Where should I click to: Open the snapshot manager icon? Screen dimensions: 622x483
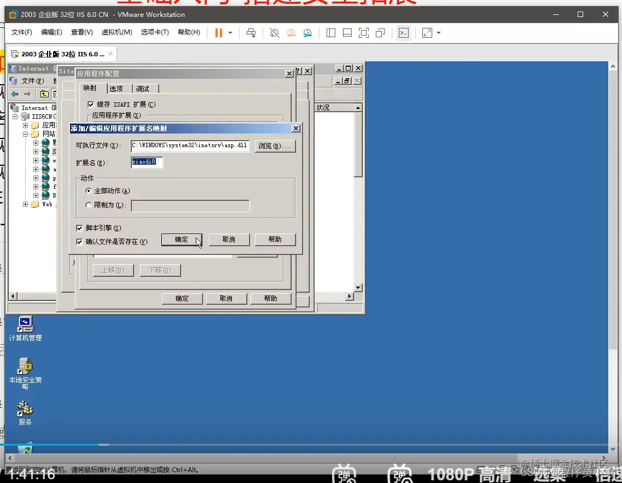[x=307, y=33]
